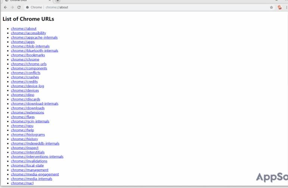Open the chrome://bookmarks link
This screenshot has height=188, width=288.
(x=28, y=55)
